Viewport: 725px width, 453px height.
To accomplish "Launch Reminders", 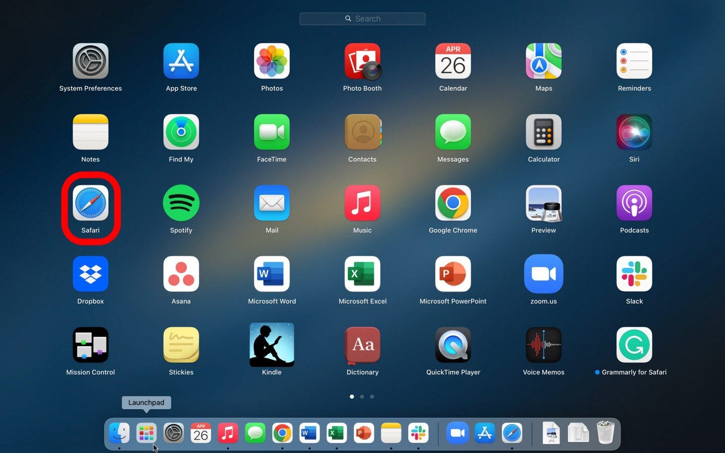I will click(634, 61).
